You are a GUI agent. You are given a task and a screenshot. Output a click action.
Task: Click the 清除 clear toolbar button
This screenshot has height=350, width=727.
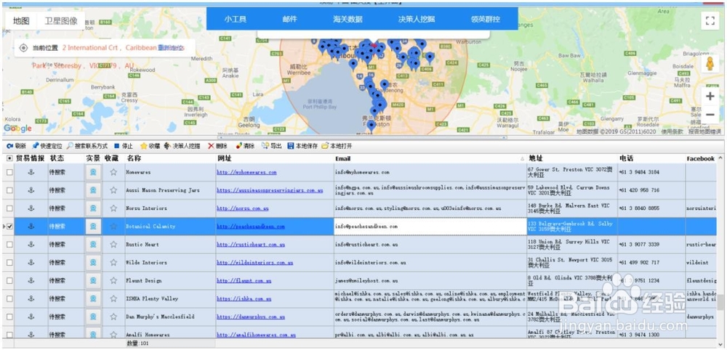click(x=245, y=146)
